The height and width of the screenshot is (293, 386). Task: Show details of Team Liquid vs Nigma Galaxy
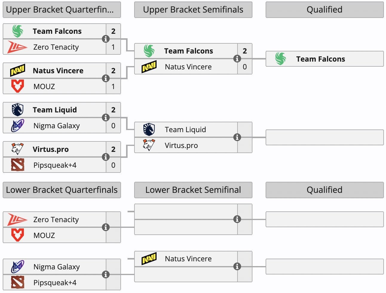pos(105,117)
